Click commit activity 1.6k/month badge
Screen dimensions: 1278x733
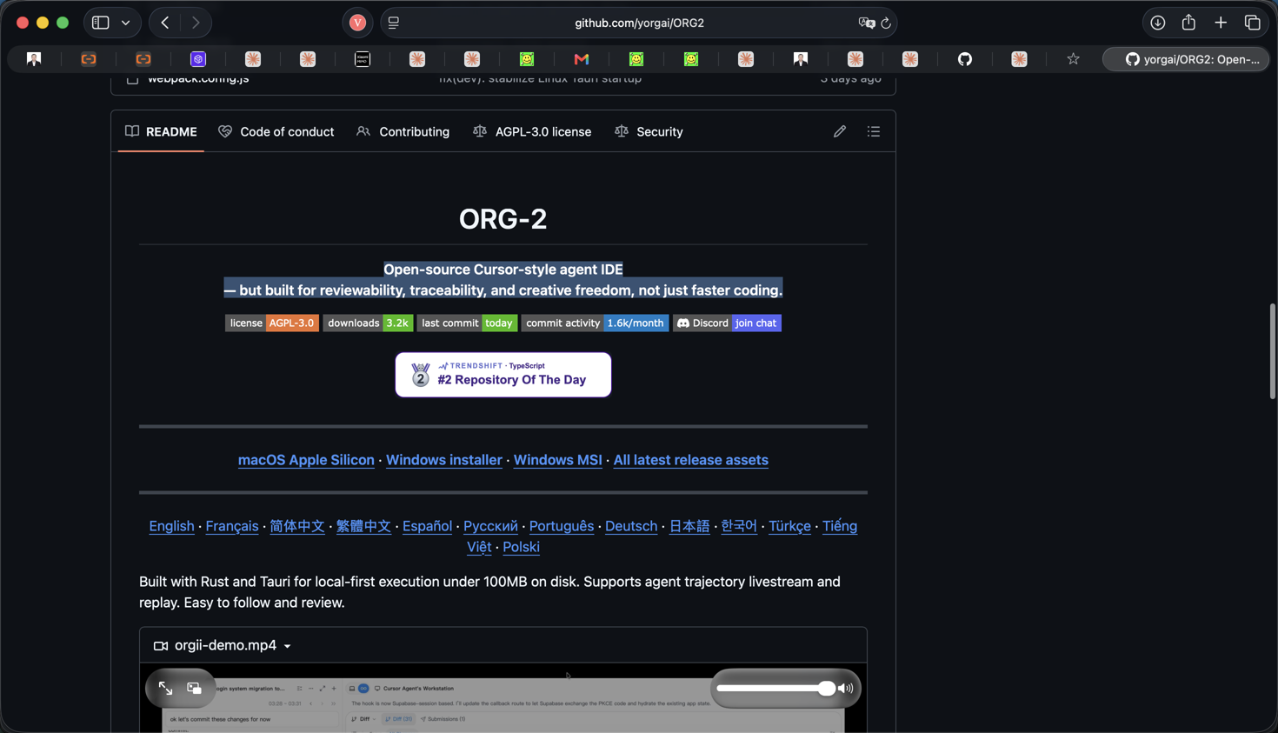tap(595, 323)
